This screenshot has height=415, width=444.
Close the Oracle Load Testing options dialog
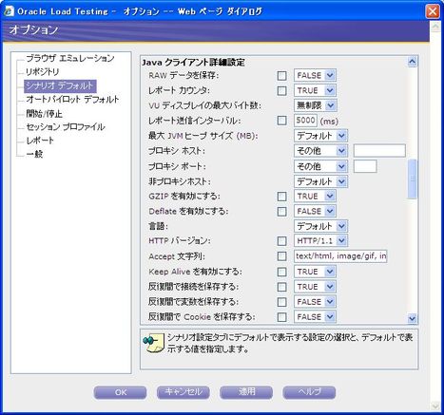433,11
